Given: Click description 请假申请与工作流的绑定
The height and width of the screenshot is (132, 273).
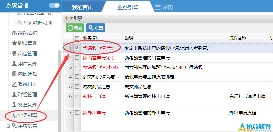Looking at the screenshot, I should click(149, 77).
